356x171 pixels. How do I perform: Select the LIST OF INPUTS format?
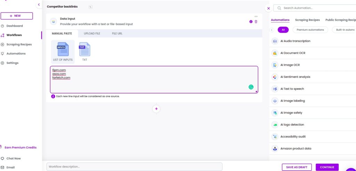click(x=63, y=52)
